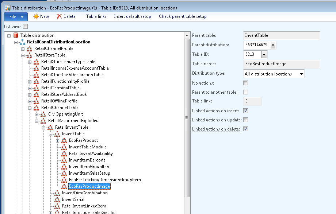
Task: Click the Delete toolbar button
Action: click(x=66, y=16)
